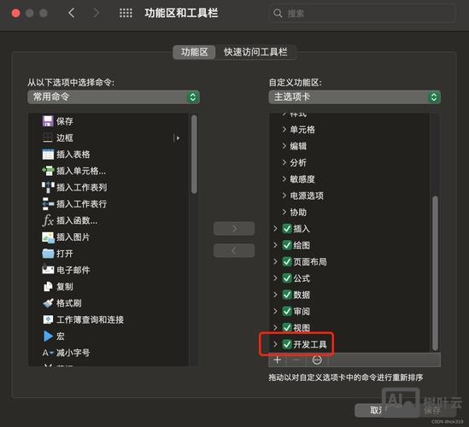Select the 协助 row text

point(298,213)
